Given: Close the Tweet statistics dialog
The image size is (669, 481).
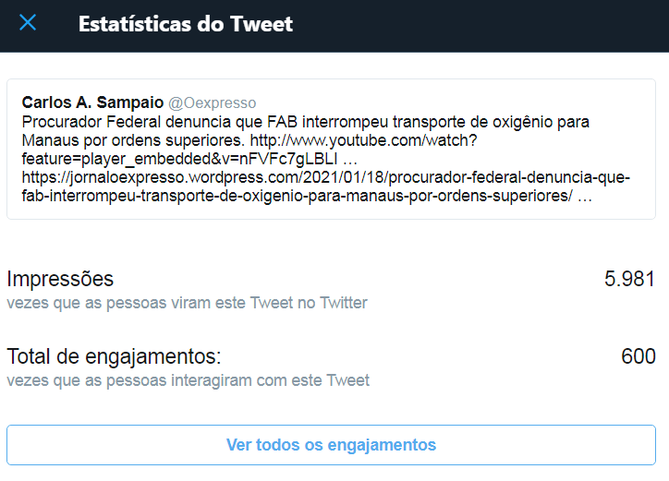Looking at the screenshot, I should click(x=28, y=23).
